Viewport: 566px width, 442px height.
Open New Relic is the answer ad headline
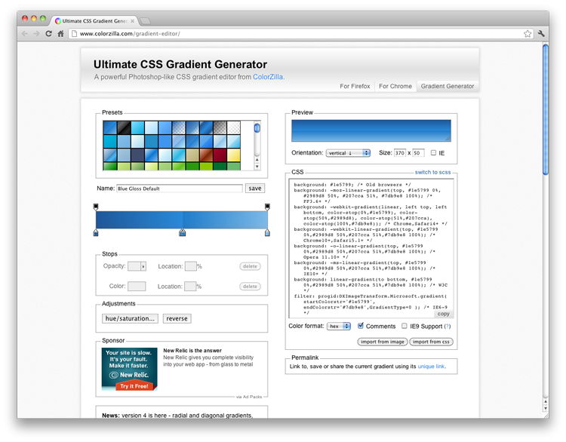[x=192, y=350]
